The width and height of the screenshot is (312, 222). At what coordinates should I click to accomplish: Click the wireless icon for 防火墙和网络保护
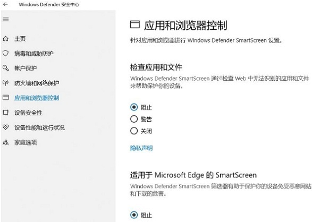point(5,83)
